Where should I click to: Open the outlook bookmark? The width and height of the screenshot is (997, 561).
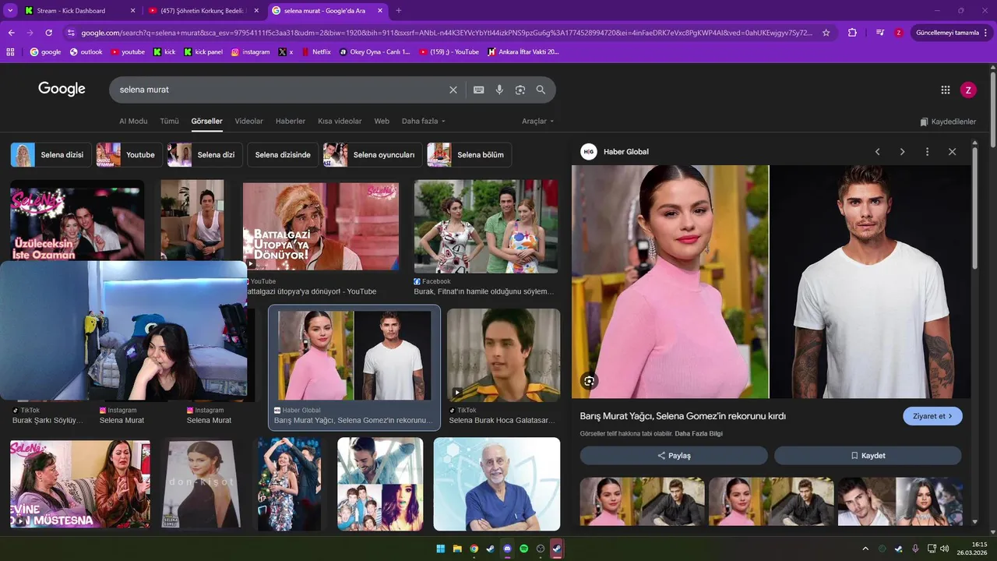point(86,52)
